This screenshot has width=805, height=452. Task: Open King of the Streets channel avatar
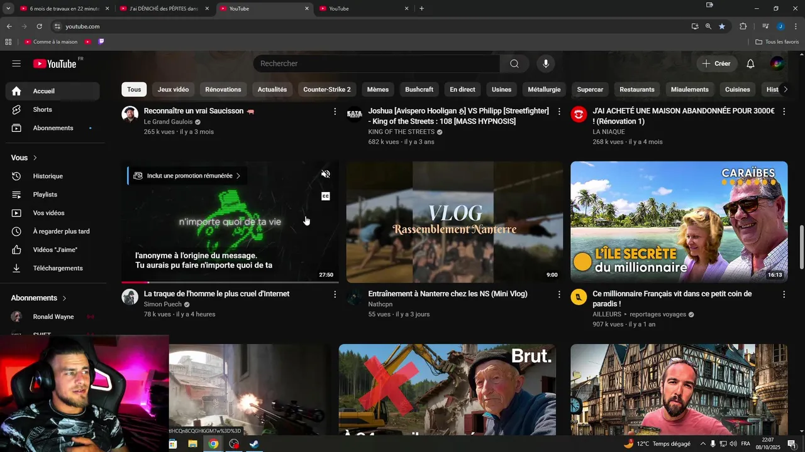pos(354,114)
